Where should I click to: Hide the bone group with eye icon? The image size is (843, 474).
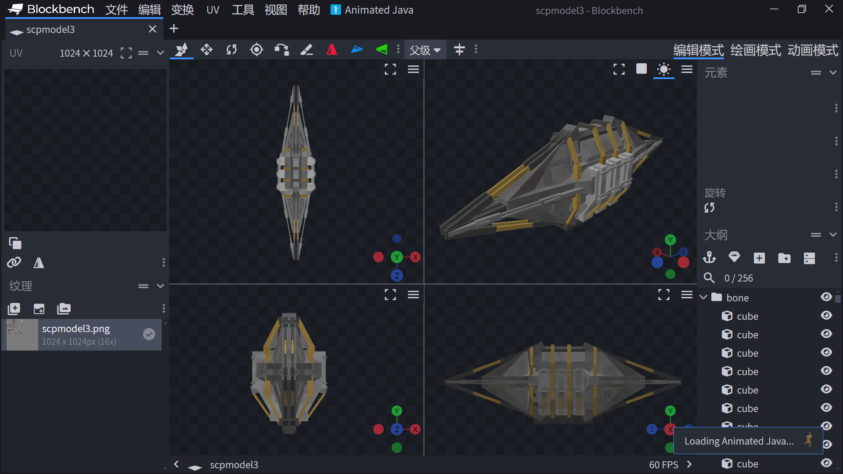tap(826, 297)
